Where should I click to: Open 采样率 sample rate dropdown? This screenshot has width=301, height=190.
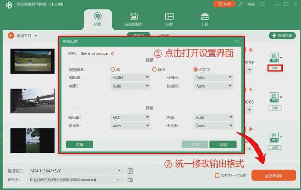click(x=130, y=126)
